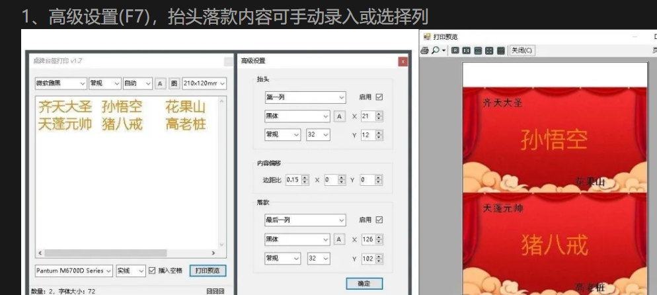Screen dimensions: 657x295
Task: Click the text 花果山 in the text area
Action: 186,107
